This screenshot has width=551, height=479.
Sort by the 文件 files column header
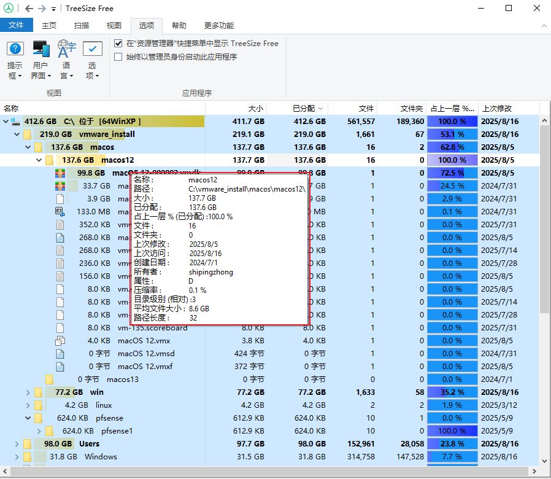click(353, 108)
